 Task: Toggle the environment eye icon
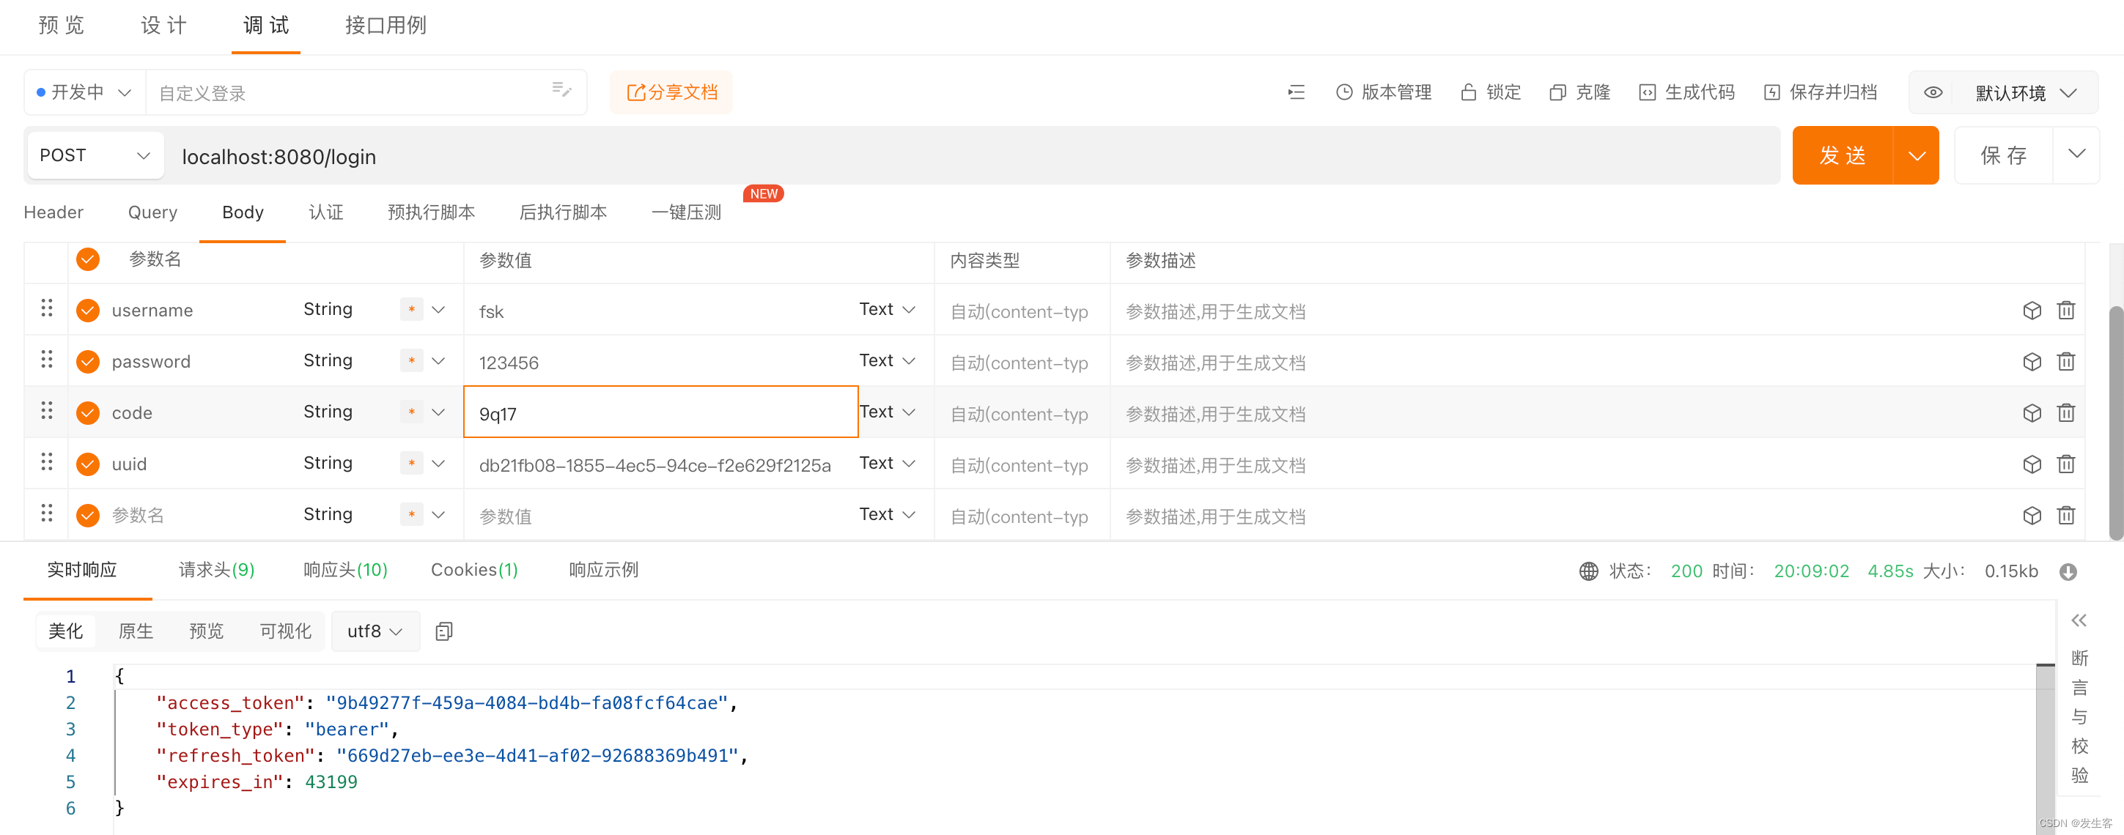point(1933,92)
